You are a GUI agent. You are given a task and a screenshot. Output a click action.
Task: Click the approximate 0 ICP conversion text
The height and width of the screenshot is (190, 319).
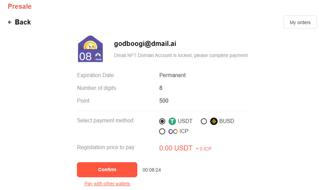[x=204, y=149]
